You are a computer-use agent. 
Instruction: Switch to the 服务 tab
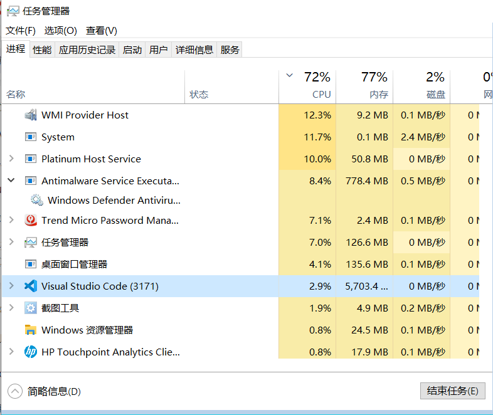(x=230, y=50)
